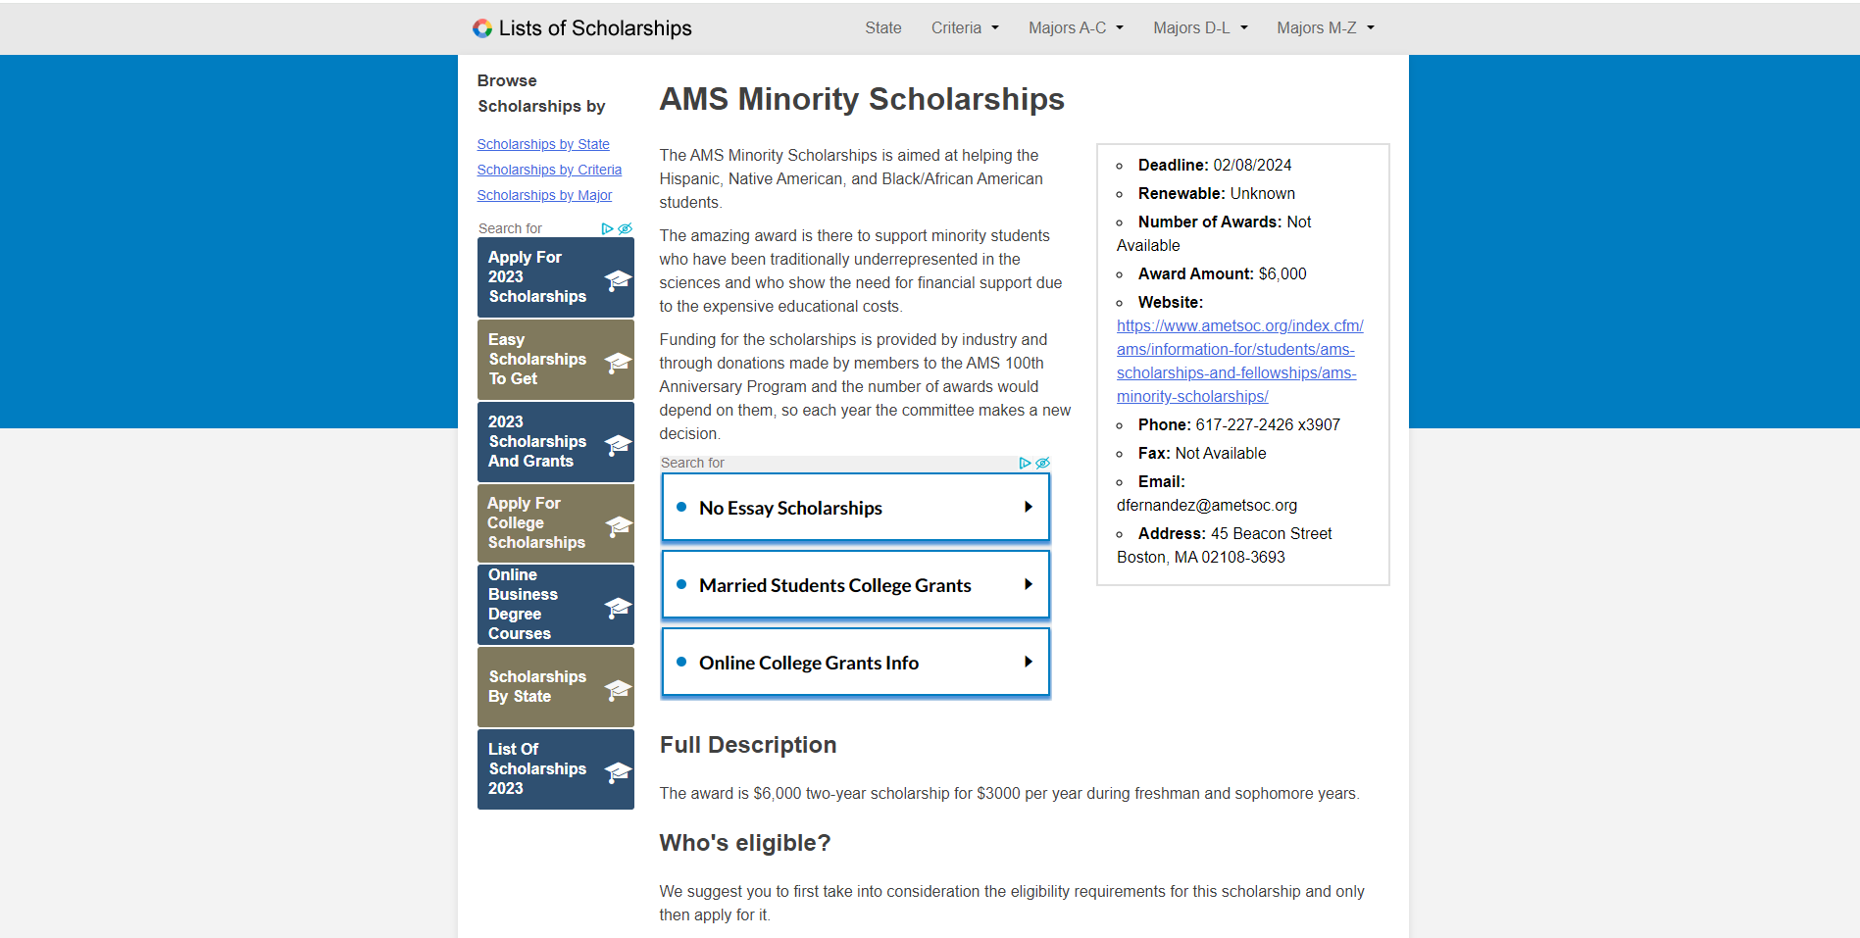Follow the Scholarships by Major sidebar link
Viewport: 1860px width, 938px height.
tap(544, 195)
